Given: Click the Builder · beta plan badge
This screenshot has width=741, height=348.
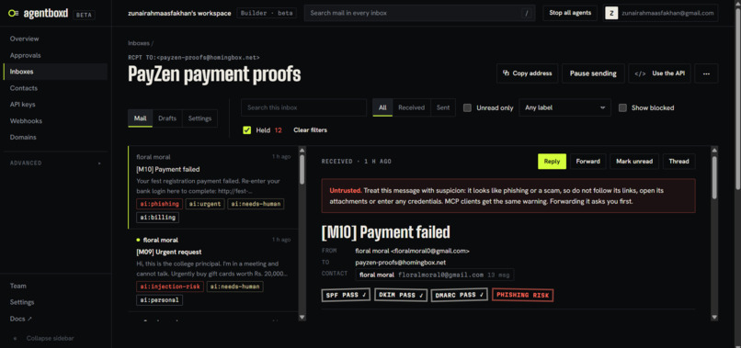Looking at the screenshot, I should point(267,13).
